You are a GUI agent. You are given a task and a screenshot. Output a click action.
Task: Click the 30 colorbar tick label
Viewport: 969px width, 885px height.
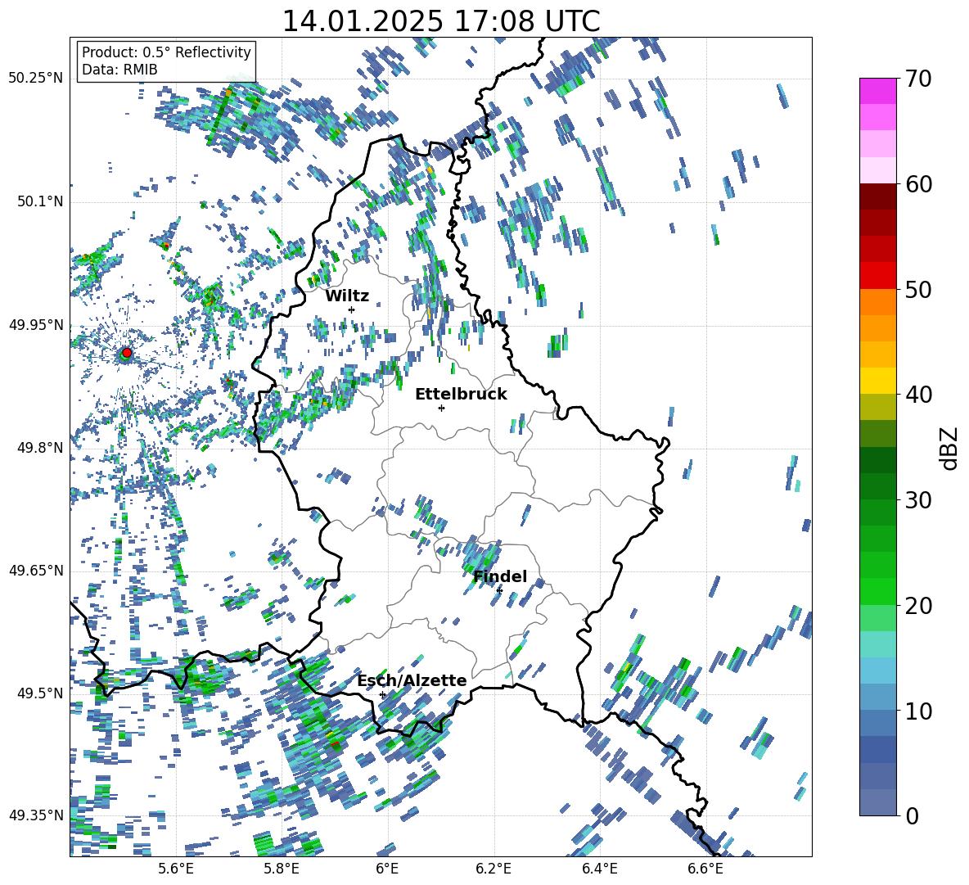pyautogui.click(x=919, y=500)
